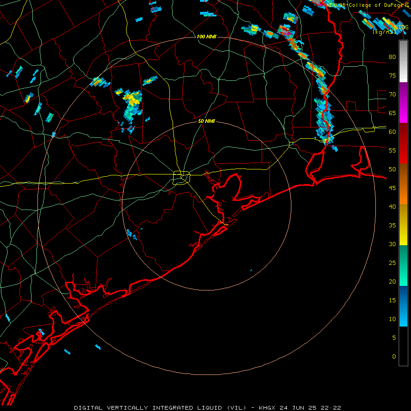Image resolution: width=411 pixels, height=411 pixels.
Task: Click the scale value 10
Action: (x=392, y=319)
